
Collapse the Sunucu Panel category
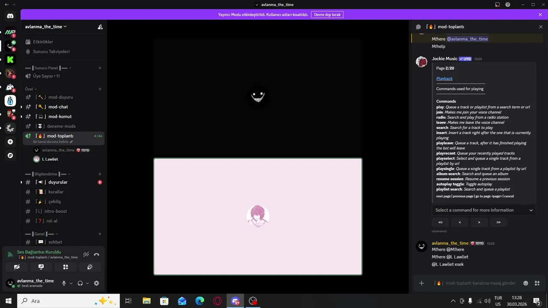tap(48, 68)
